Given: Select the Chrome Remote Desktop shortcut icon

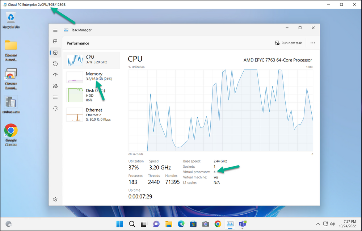Looking at the screenshot, I should (x=11, y=79).
